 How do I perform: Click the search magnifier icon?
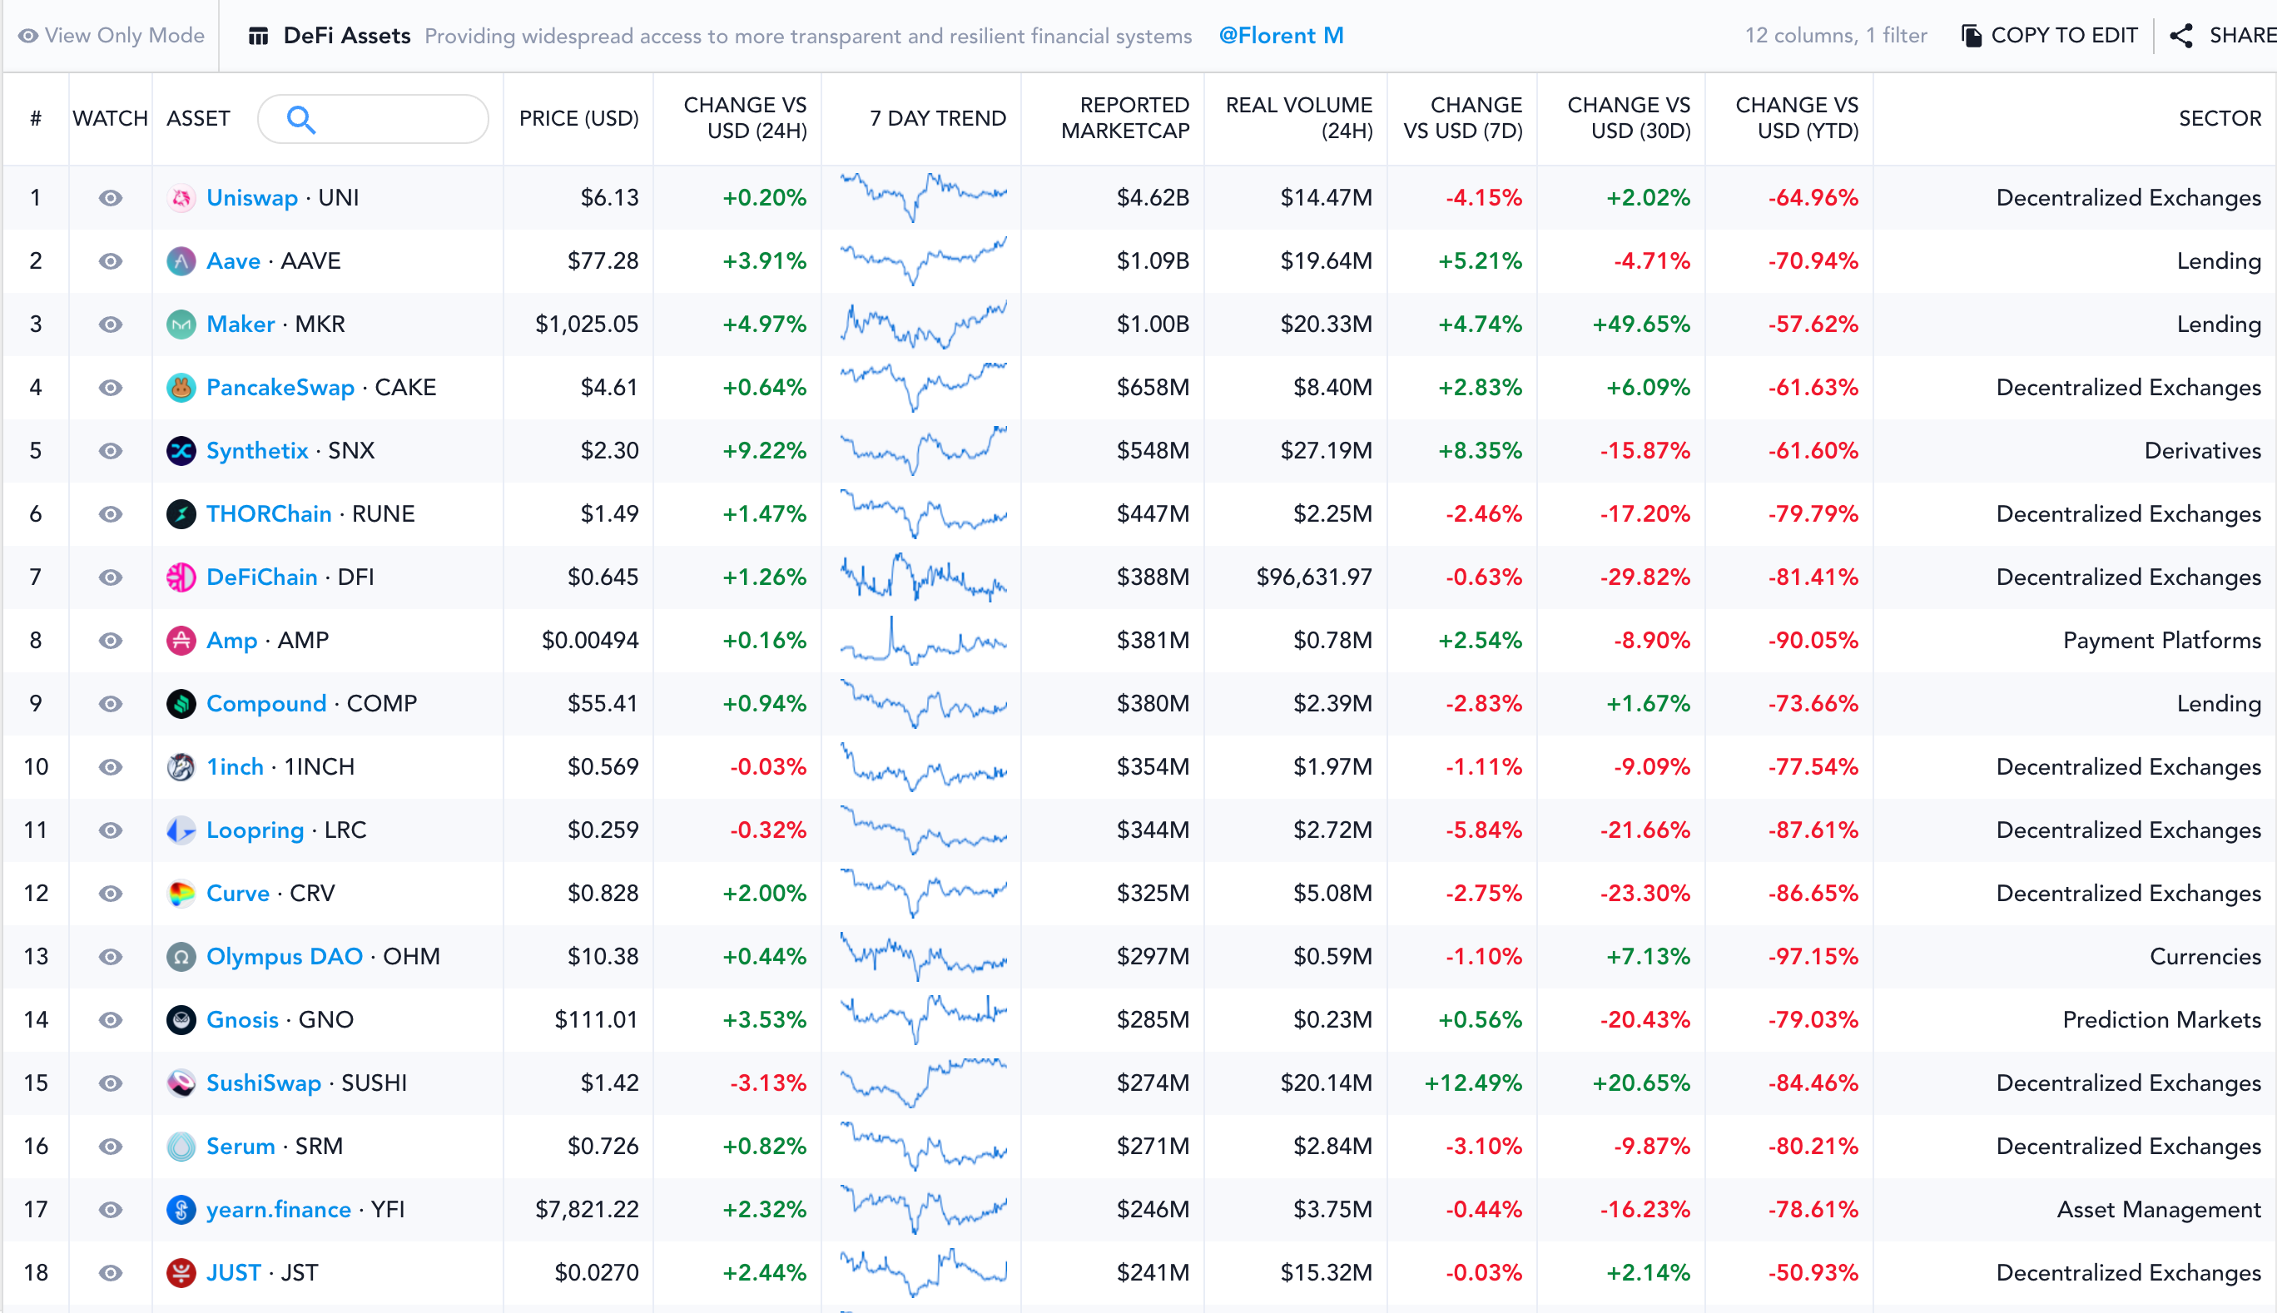(x=301, y=119)
